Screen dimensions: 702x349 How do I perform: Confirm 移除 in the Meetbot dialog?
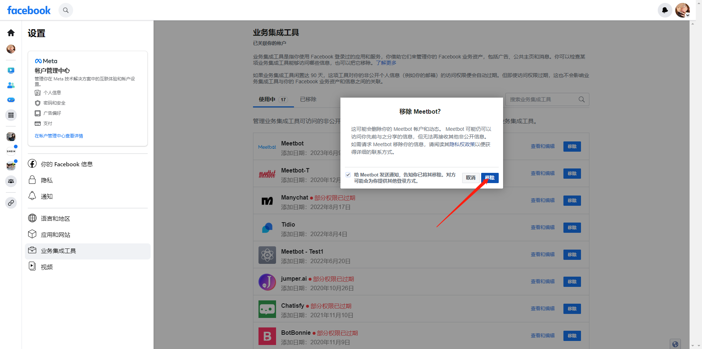(x=490, y=178)
